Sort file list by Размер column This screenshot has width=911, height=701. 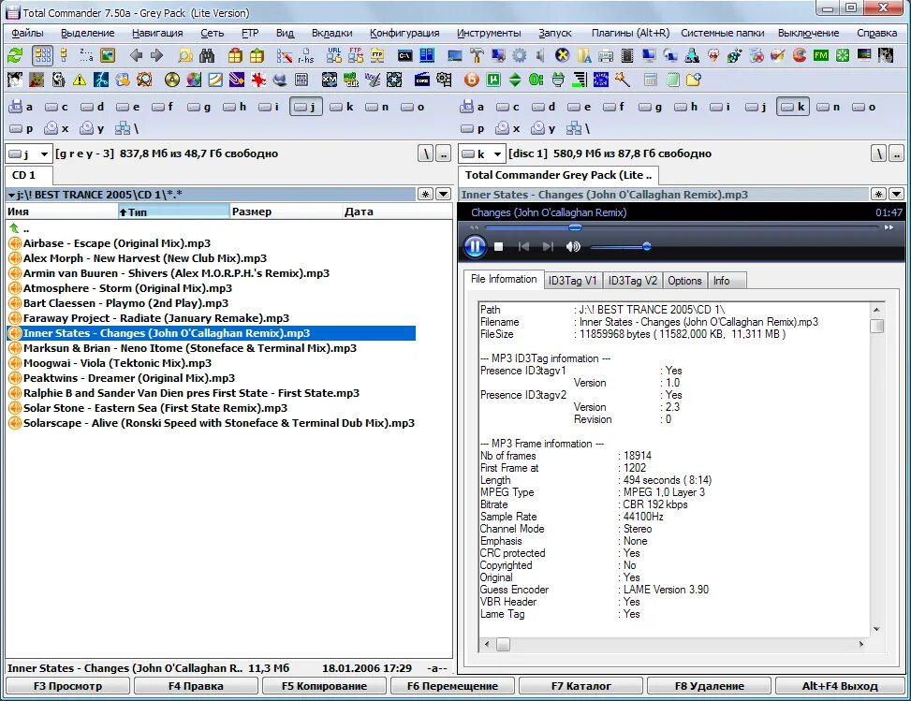coord(286,212)
